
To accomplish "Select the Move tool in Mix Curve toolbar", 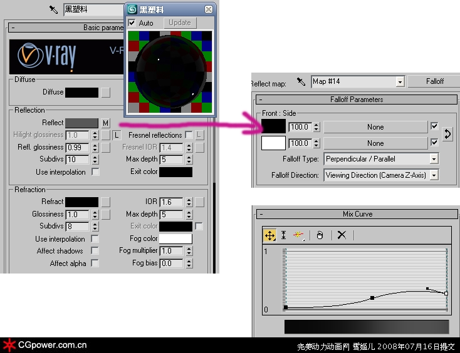I will click(269, 235).
